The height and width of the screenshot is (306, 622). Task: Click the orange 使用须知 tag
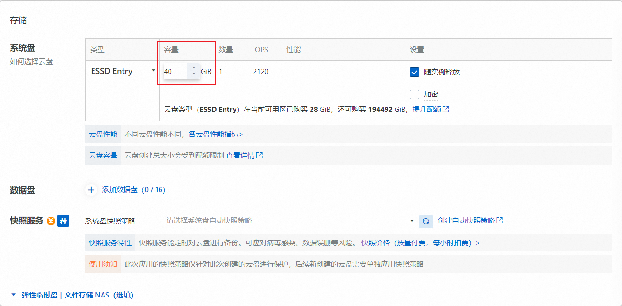coord(103,264)
